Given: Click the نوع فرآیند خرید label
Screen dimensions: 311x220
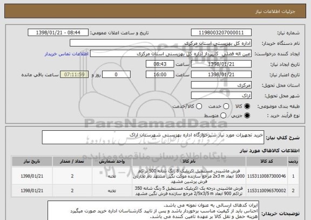Looking at the screenshot, I should [x=283, y=116].
